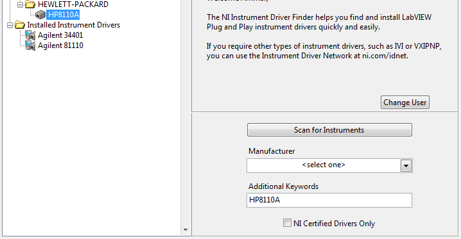Open the Manufacturer dropdown arrow
The width and height of the screenshot is (461, 239).
click(406, 166)
